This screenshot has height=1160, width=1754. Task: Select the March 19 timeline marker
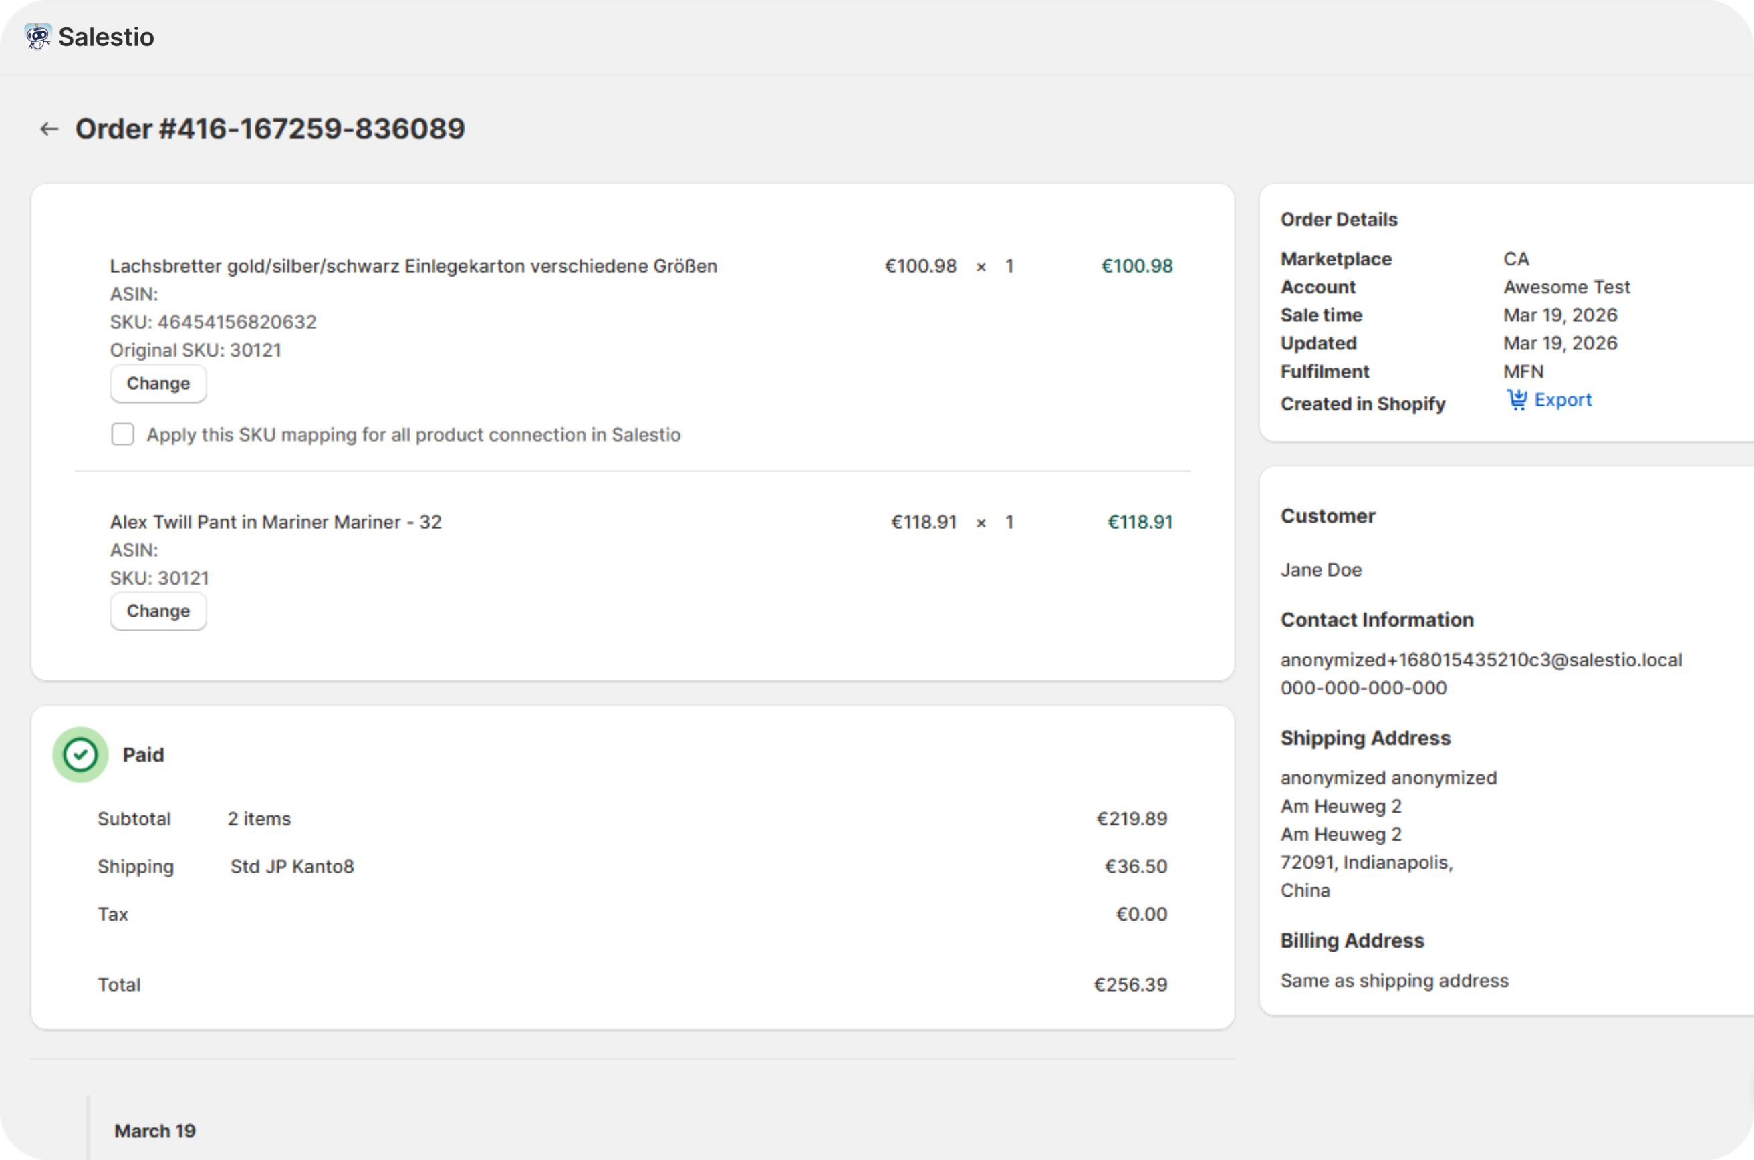tap(154, 1131)
